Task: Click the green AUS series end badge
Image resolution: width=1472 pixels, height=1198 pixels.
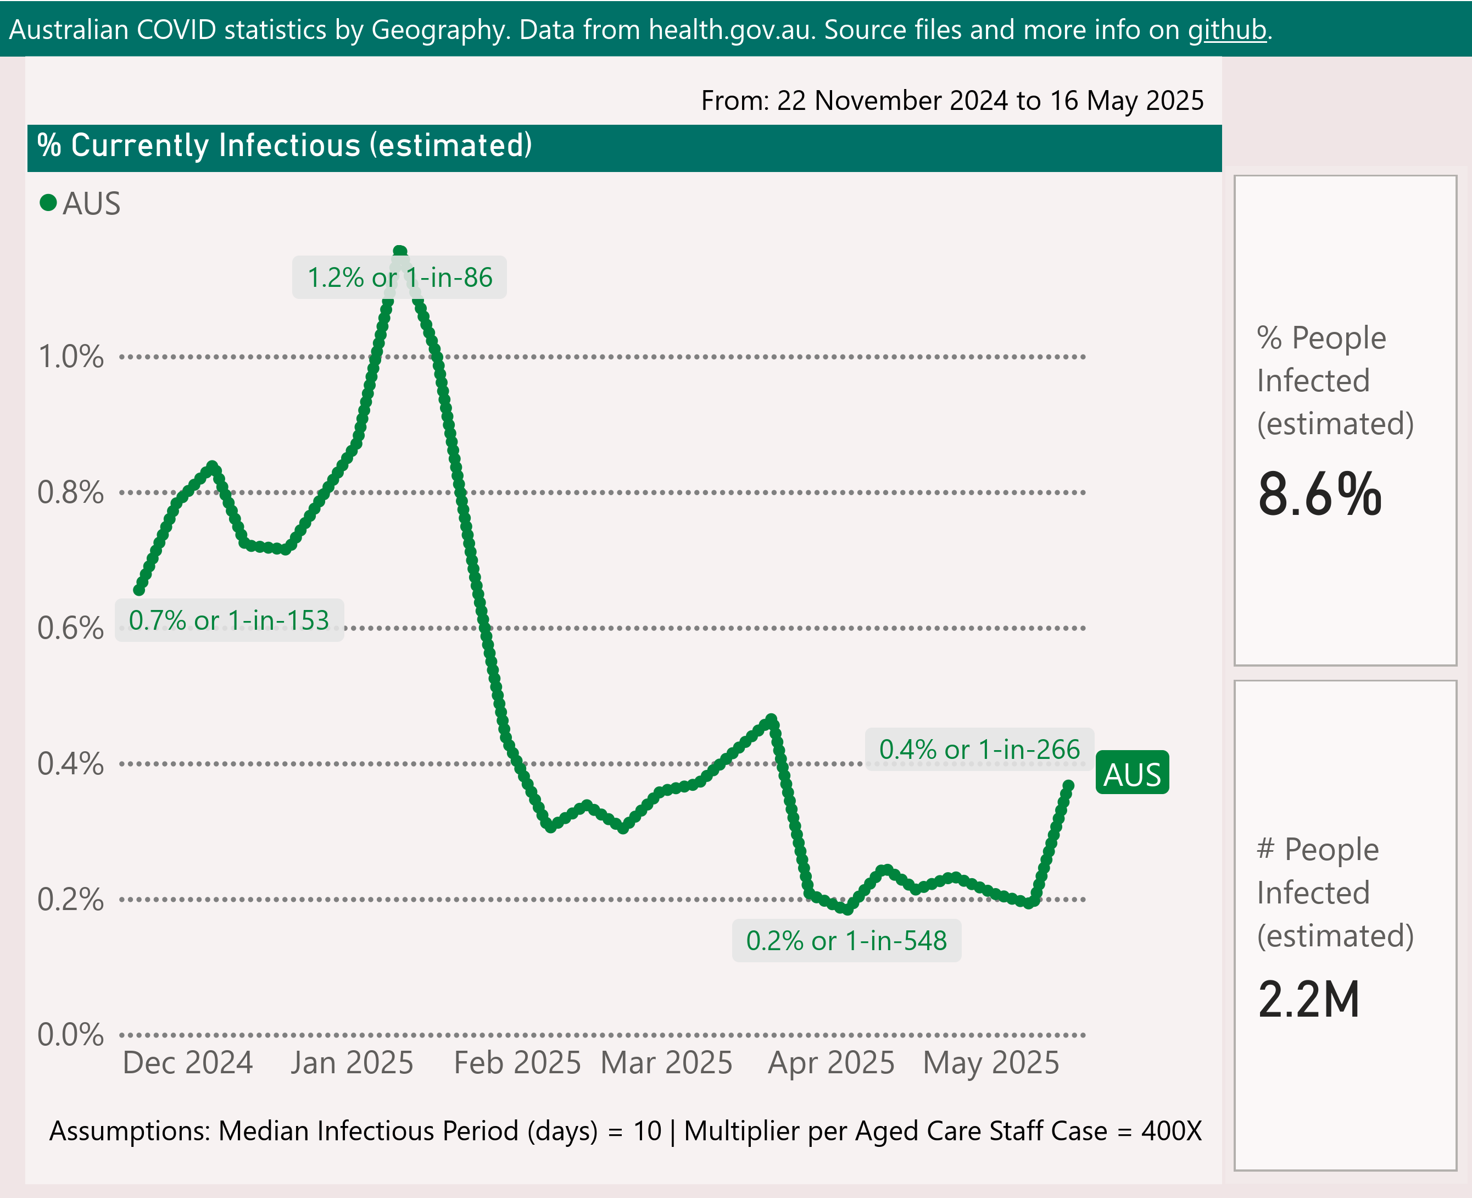Action: pos(1132,773)
